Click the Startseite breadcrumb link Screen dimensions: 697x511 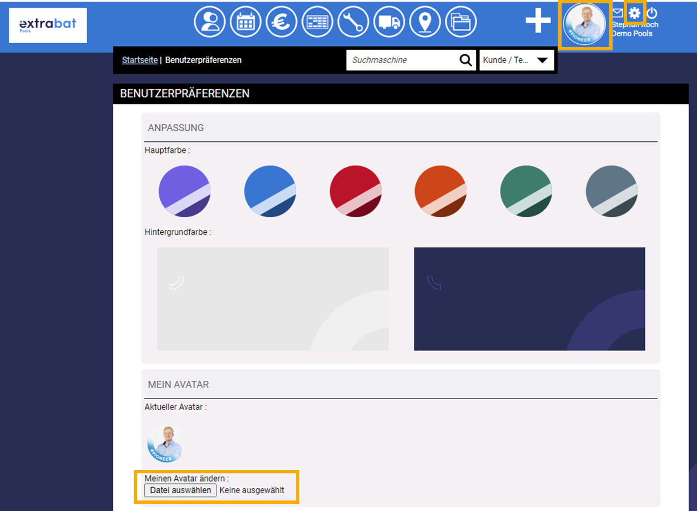coord(140,60)
